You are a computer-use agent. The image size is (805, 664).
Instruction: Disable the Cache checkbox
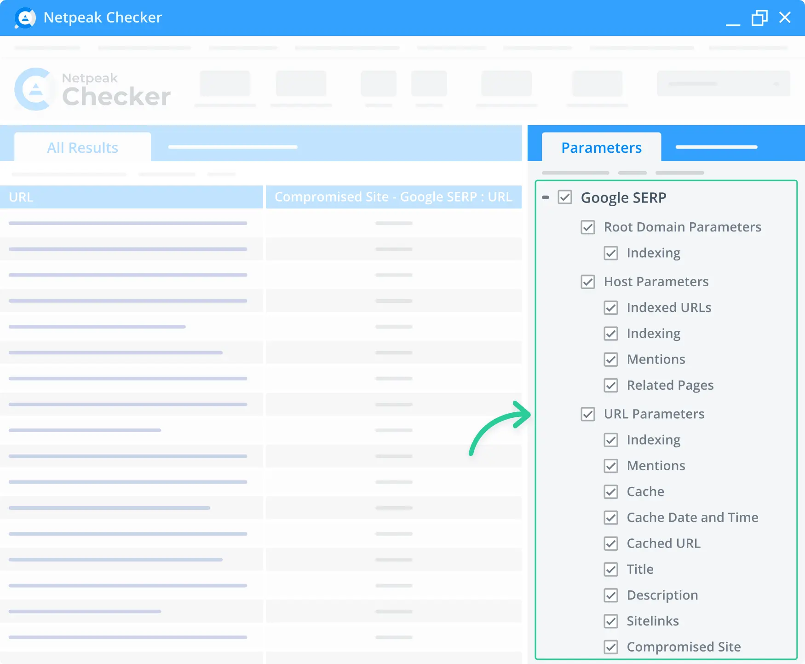coord(611,491)
